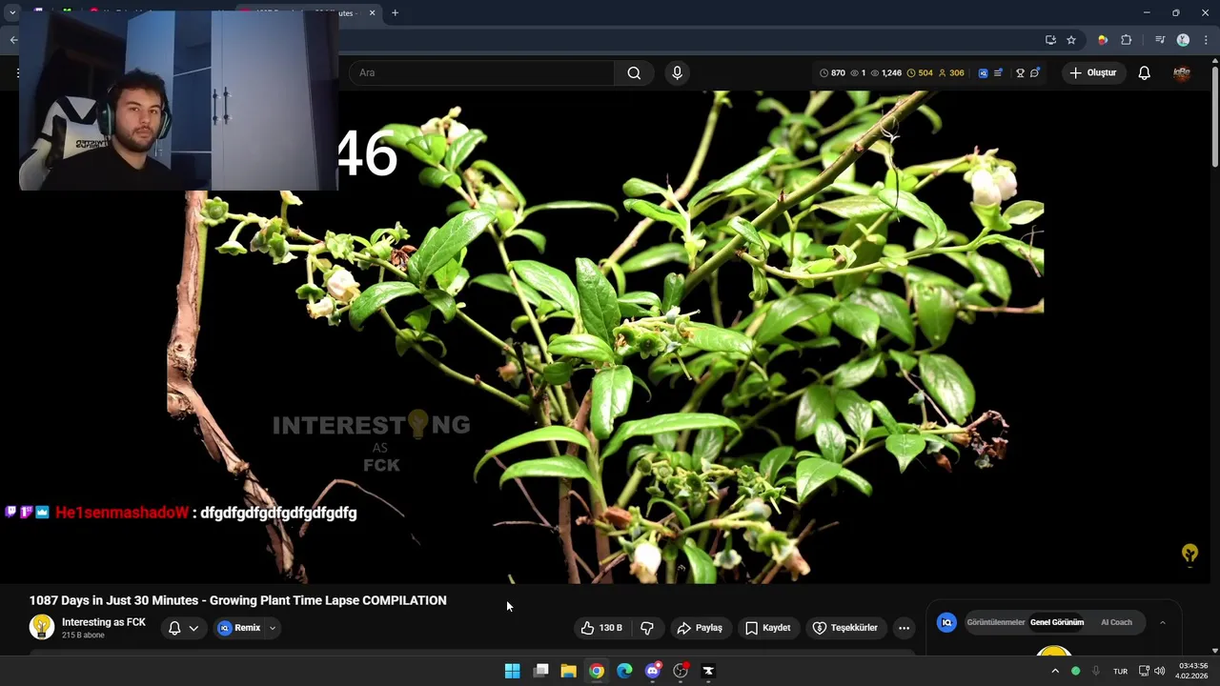Screen dimensions: 1220x686
Task: Select the Genel Görünüm tab
Action: click(1057, 622)
